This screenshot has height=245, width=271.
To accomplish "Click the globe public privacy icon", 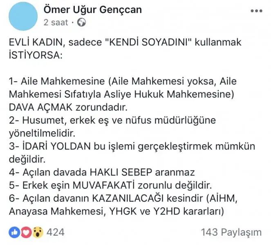I will click(x=82, y=23).
